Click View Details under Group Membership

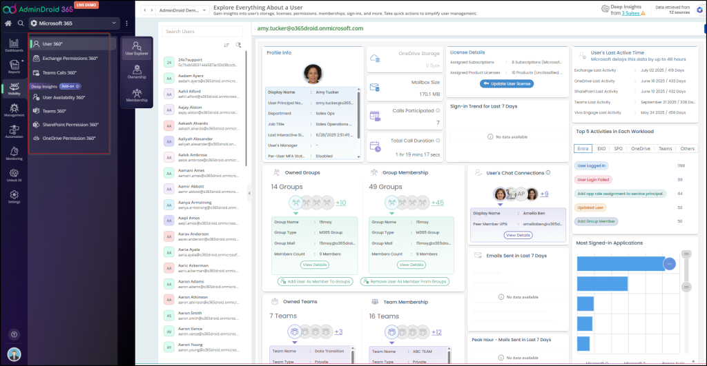pyautogui.click(x=411, y=265)
